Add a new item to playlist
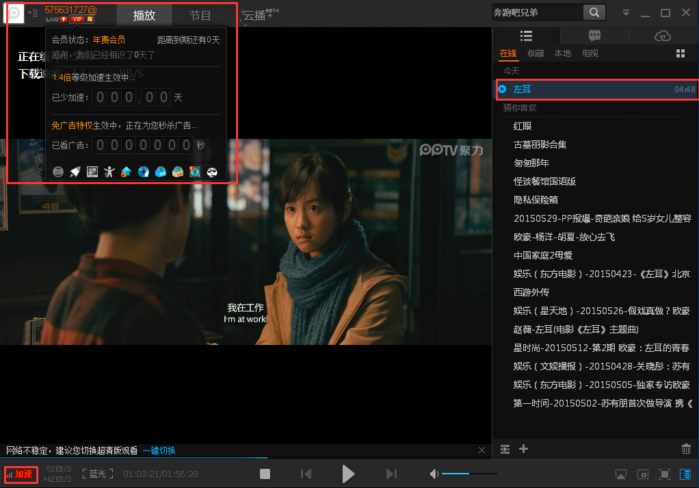This screenshot has height=488, width=699. [x=524, y=449]
